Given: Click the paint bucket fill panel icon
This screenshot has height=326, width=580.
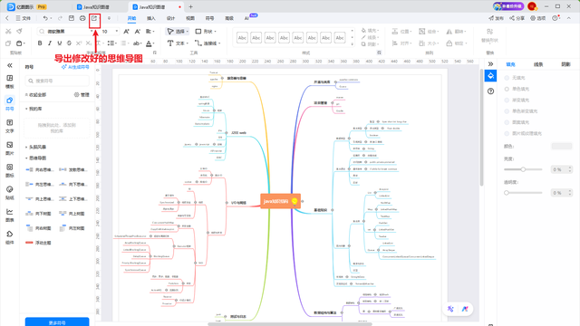Looking at the screenshot, I should [490, 76].
